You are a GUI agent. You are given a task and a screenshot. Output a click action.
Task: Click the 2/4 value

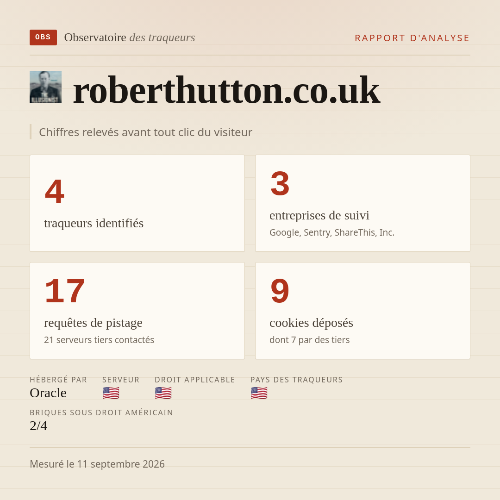tap(38, 426)
